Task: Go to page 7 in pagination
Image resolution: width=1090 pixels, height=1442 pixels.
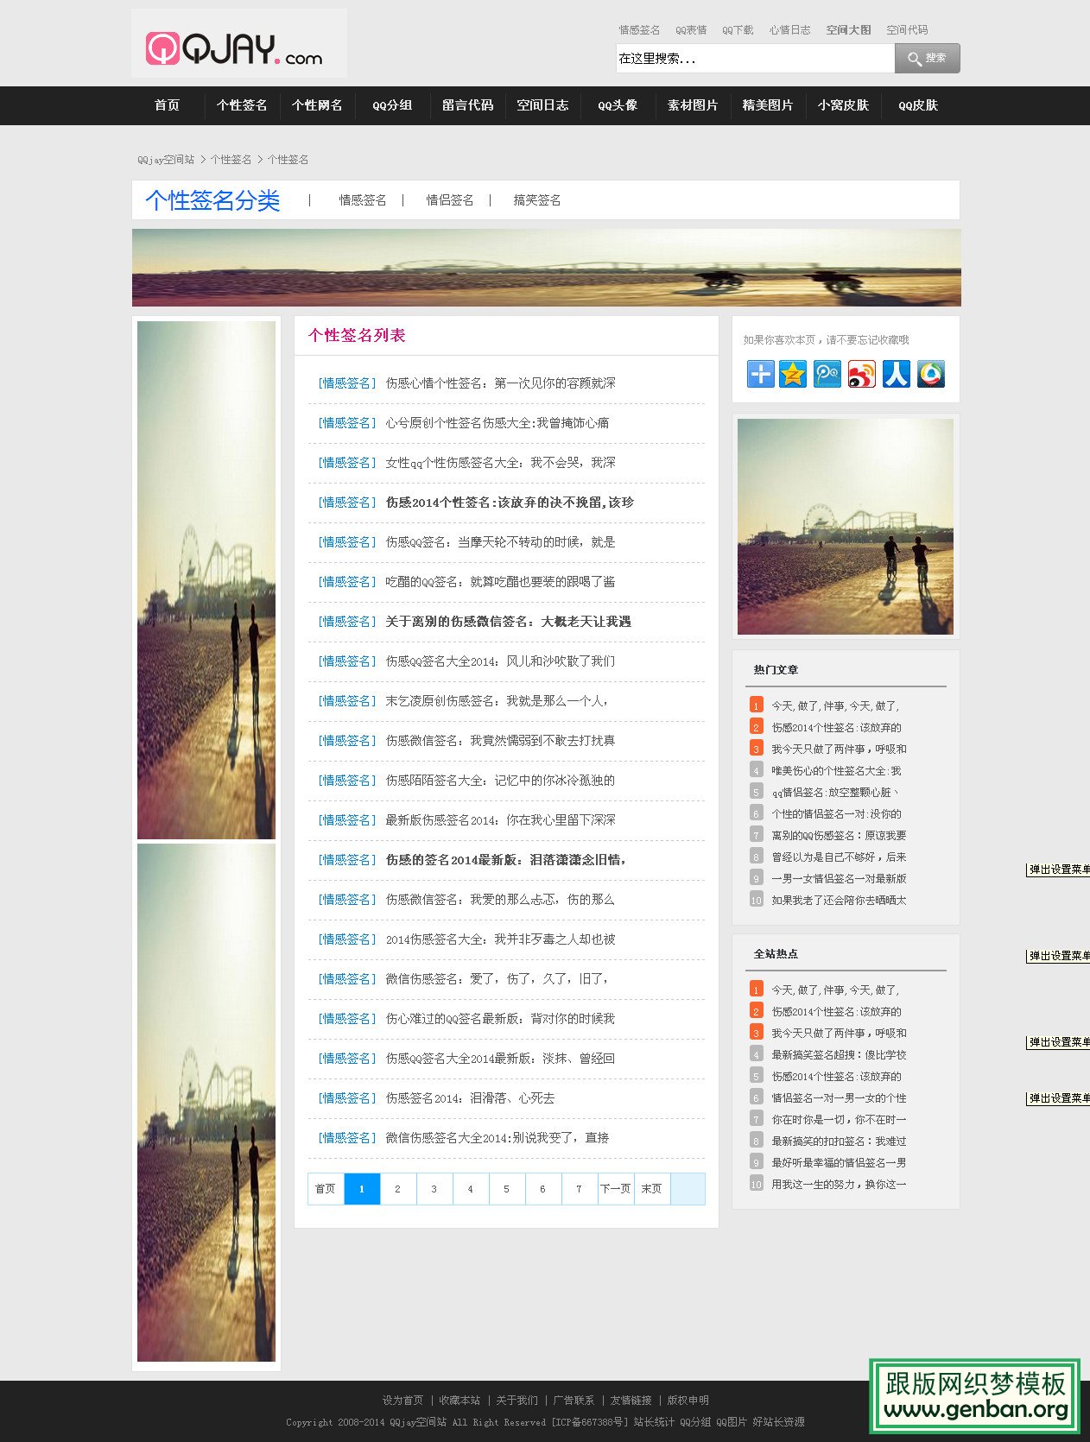Action: pyautogui.click(x=579, y=1189)
